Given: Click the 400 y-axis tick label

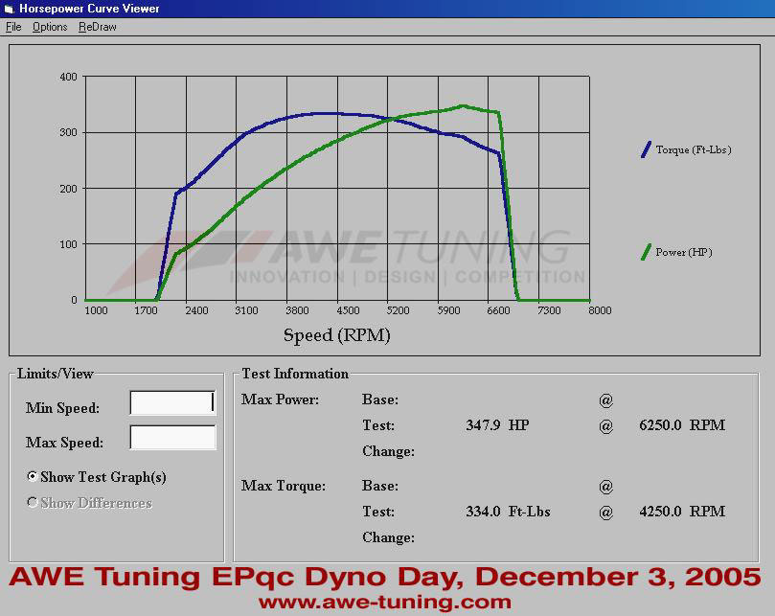Looking at the screenshot, I should tap(68, 77).
